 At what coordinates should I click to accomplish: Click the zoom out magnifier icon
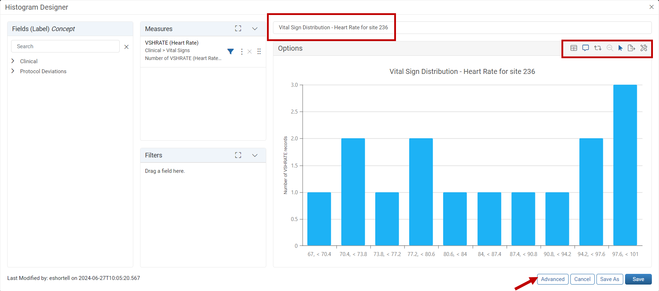610,48
